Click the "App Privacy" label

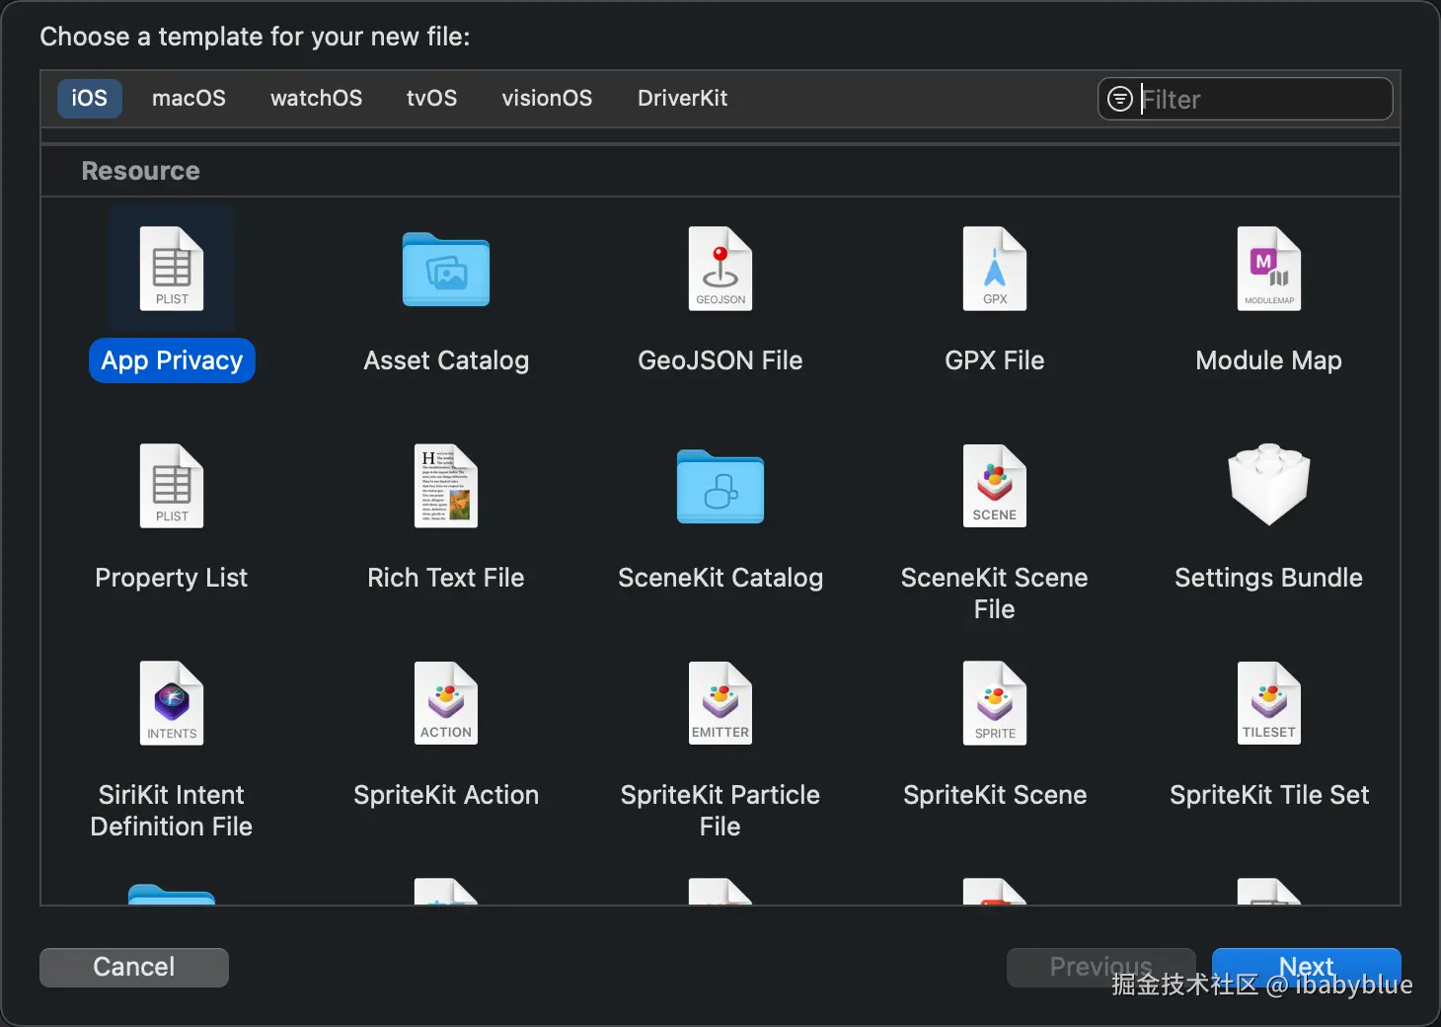(172, 360)
